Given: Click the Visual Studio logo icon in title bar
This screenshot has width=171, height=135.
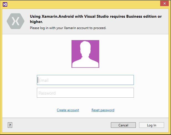Looking at the screenshot, I should (x=5, y=4).
